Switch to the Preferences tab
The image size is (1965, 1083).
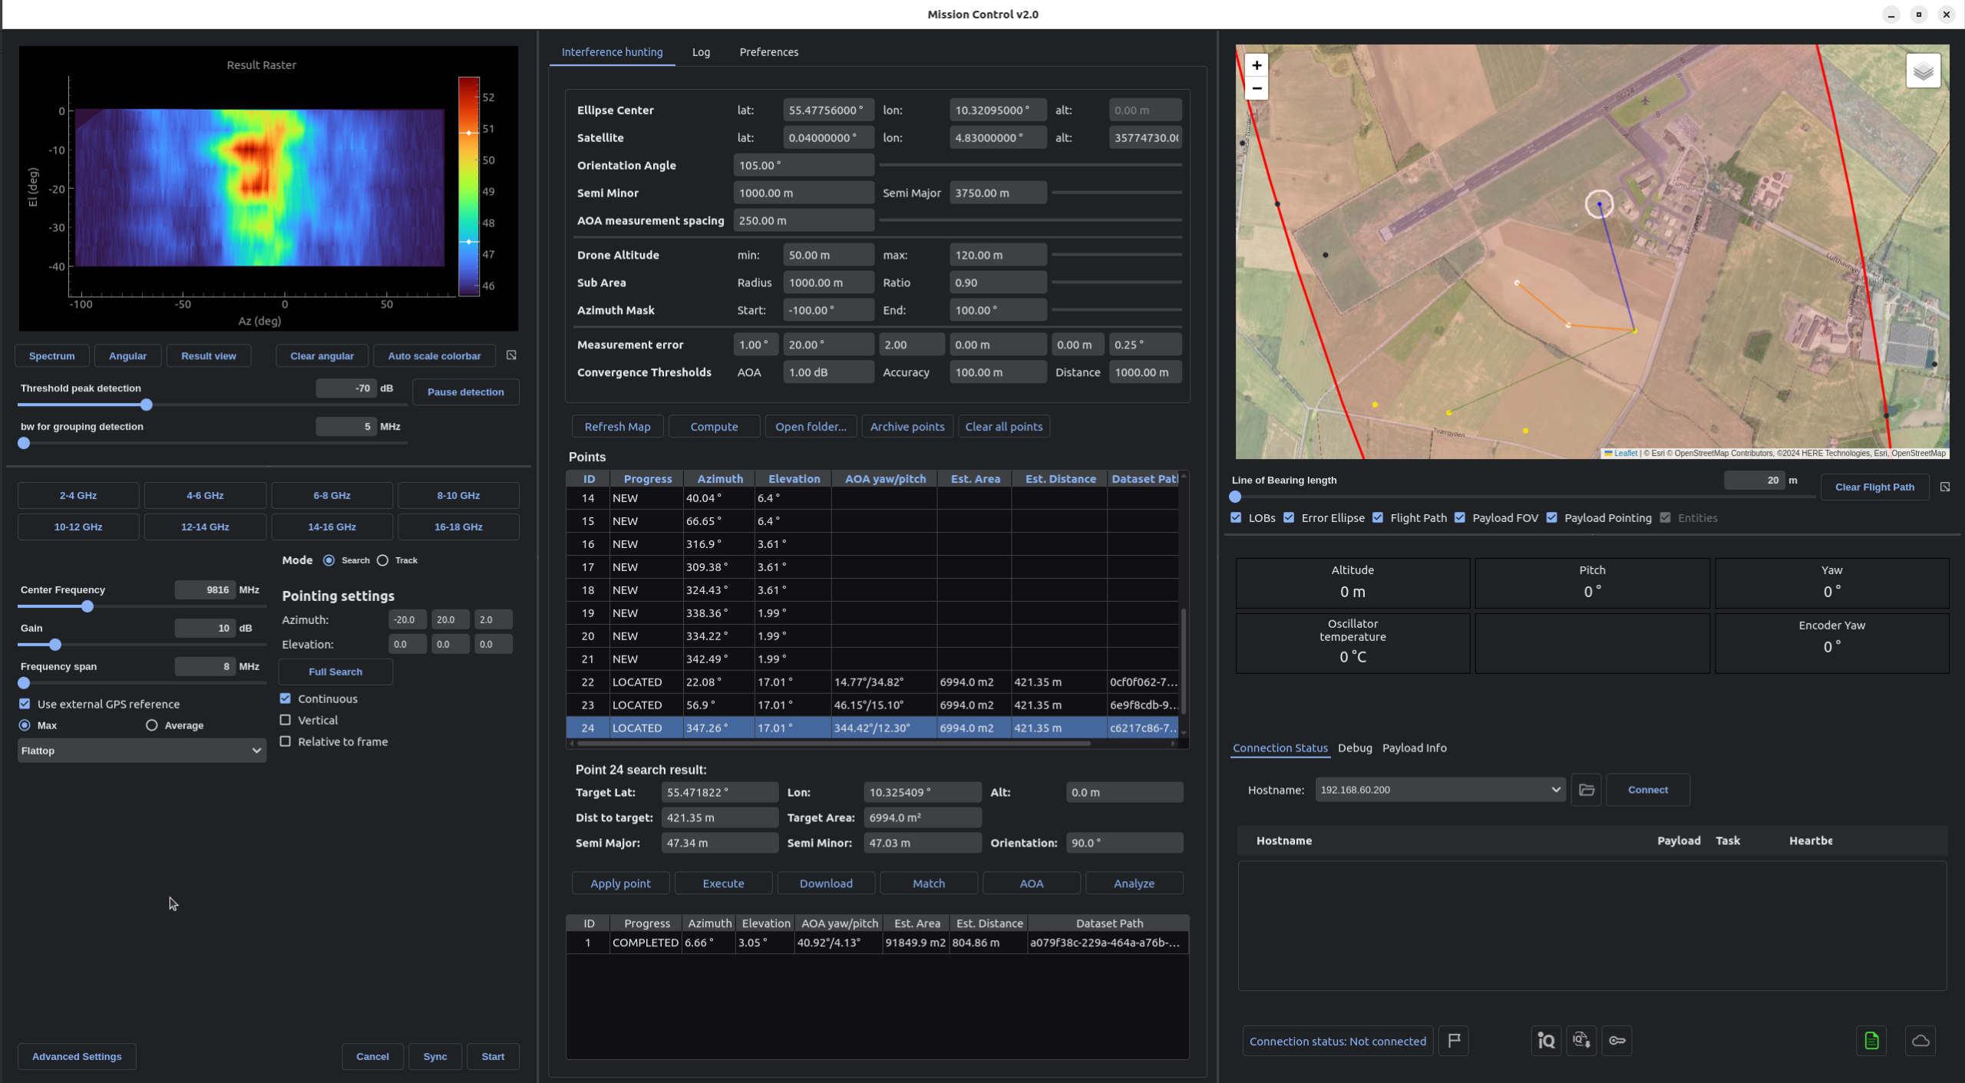768,52
